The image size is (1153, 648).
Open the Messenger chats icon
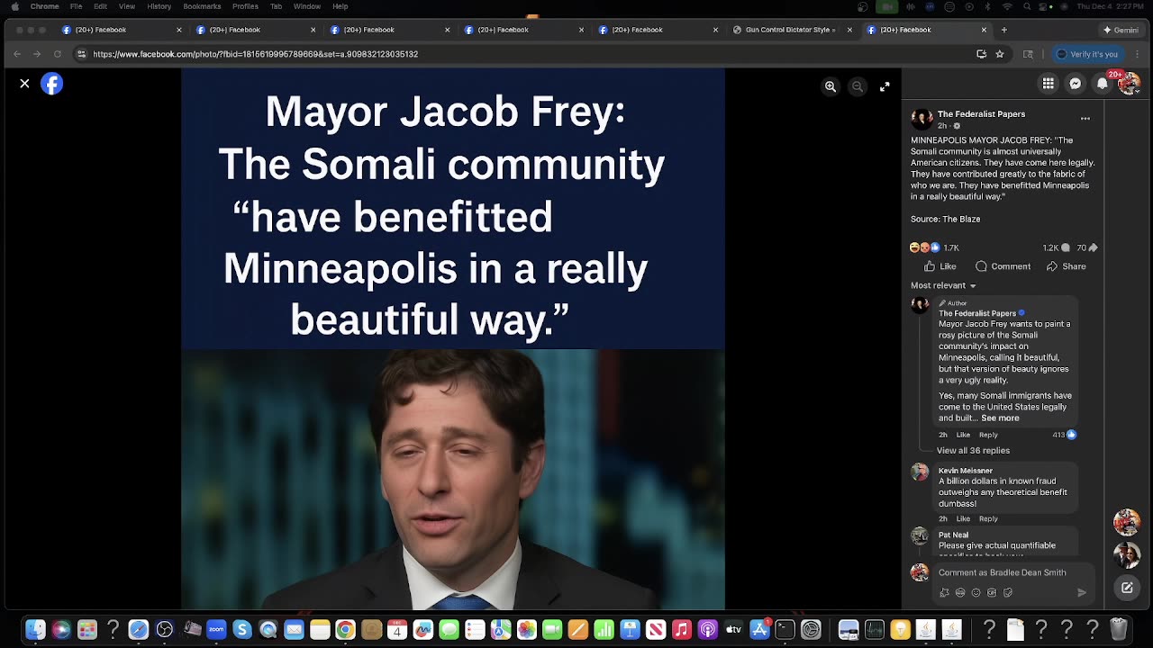pyautogui.click(x=1076, y=84)
